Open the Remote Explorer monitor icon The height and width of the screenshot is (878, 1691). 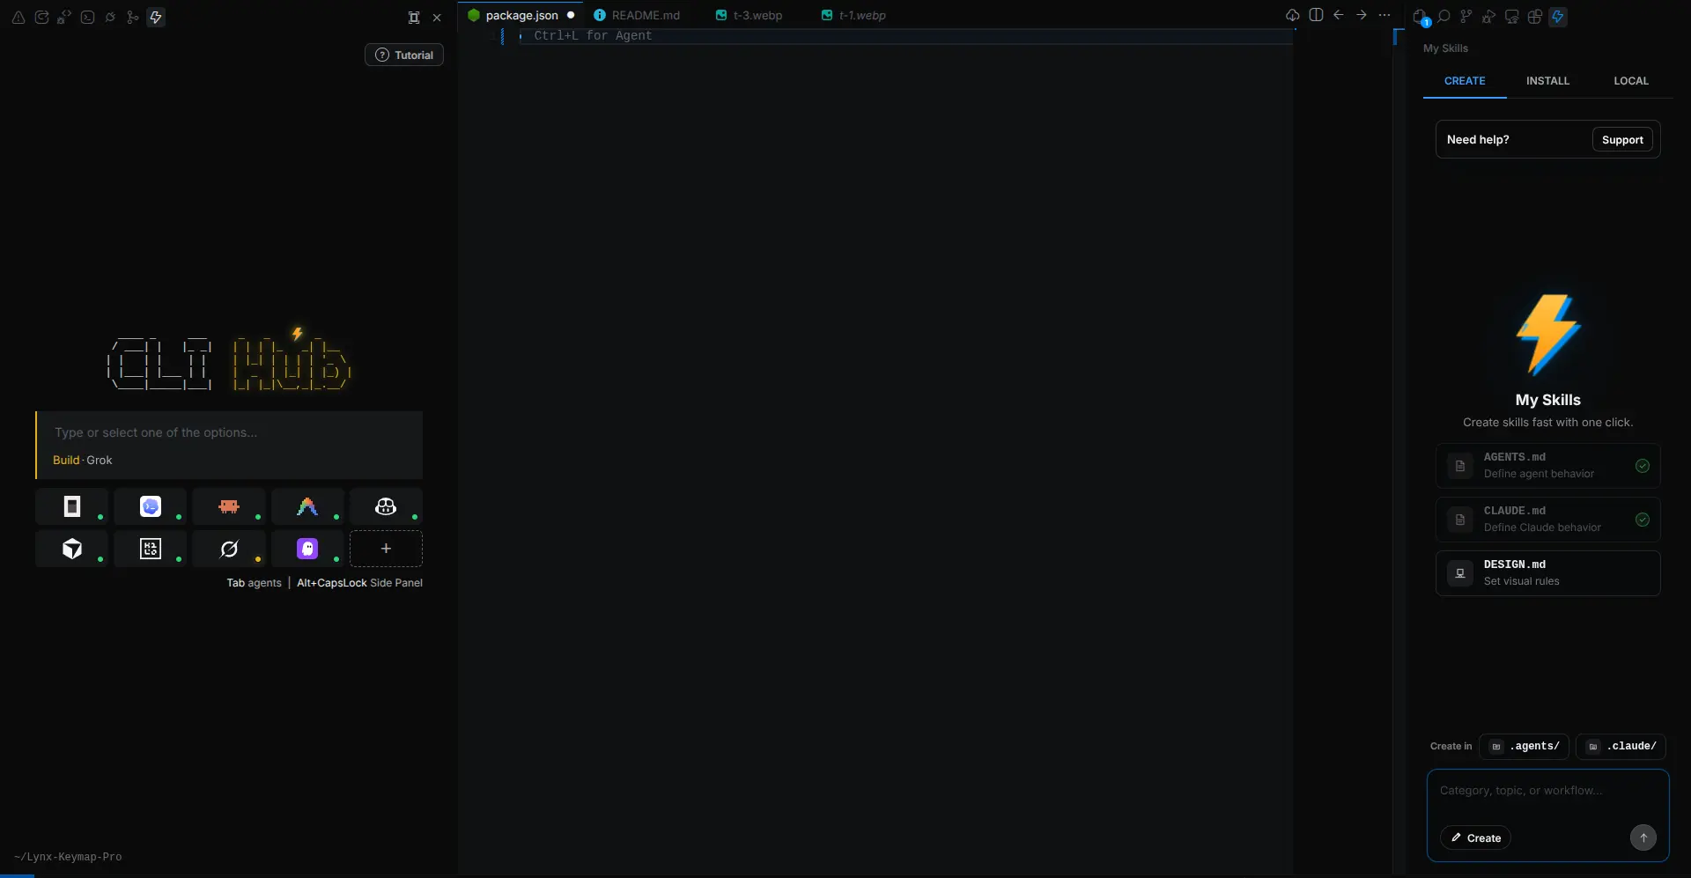point(1512,17)
